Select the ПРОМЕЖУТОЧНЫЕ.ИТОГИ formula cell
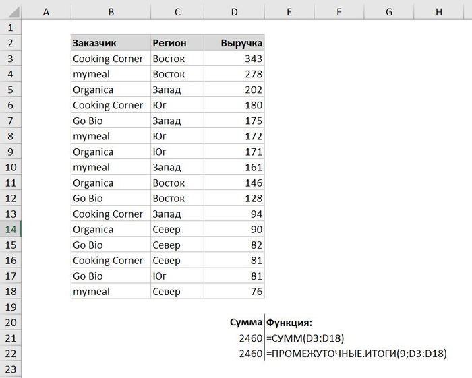The image size is (472, 378). coord(357,353)
